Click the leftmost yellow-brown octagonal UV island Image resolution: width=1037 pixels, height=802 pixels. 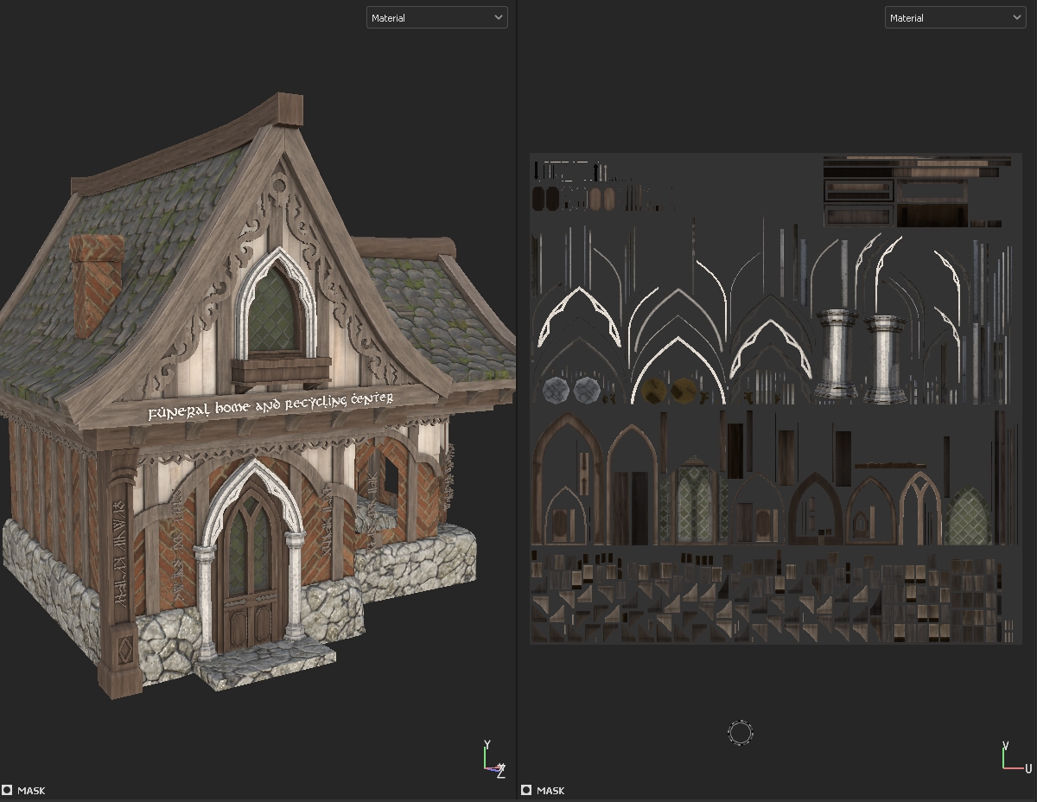[656, 391]
